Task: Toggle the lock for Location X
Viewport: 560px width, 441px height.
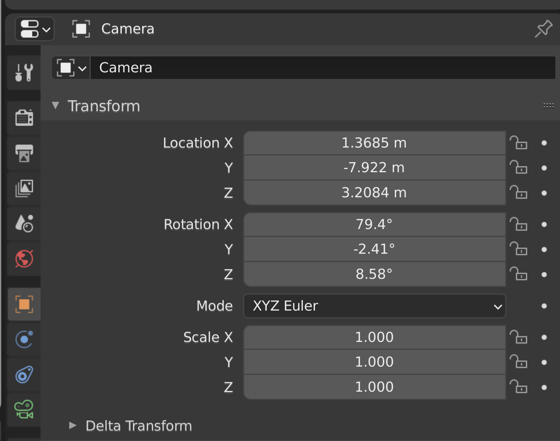Action: tap(519, 143)
